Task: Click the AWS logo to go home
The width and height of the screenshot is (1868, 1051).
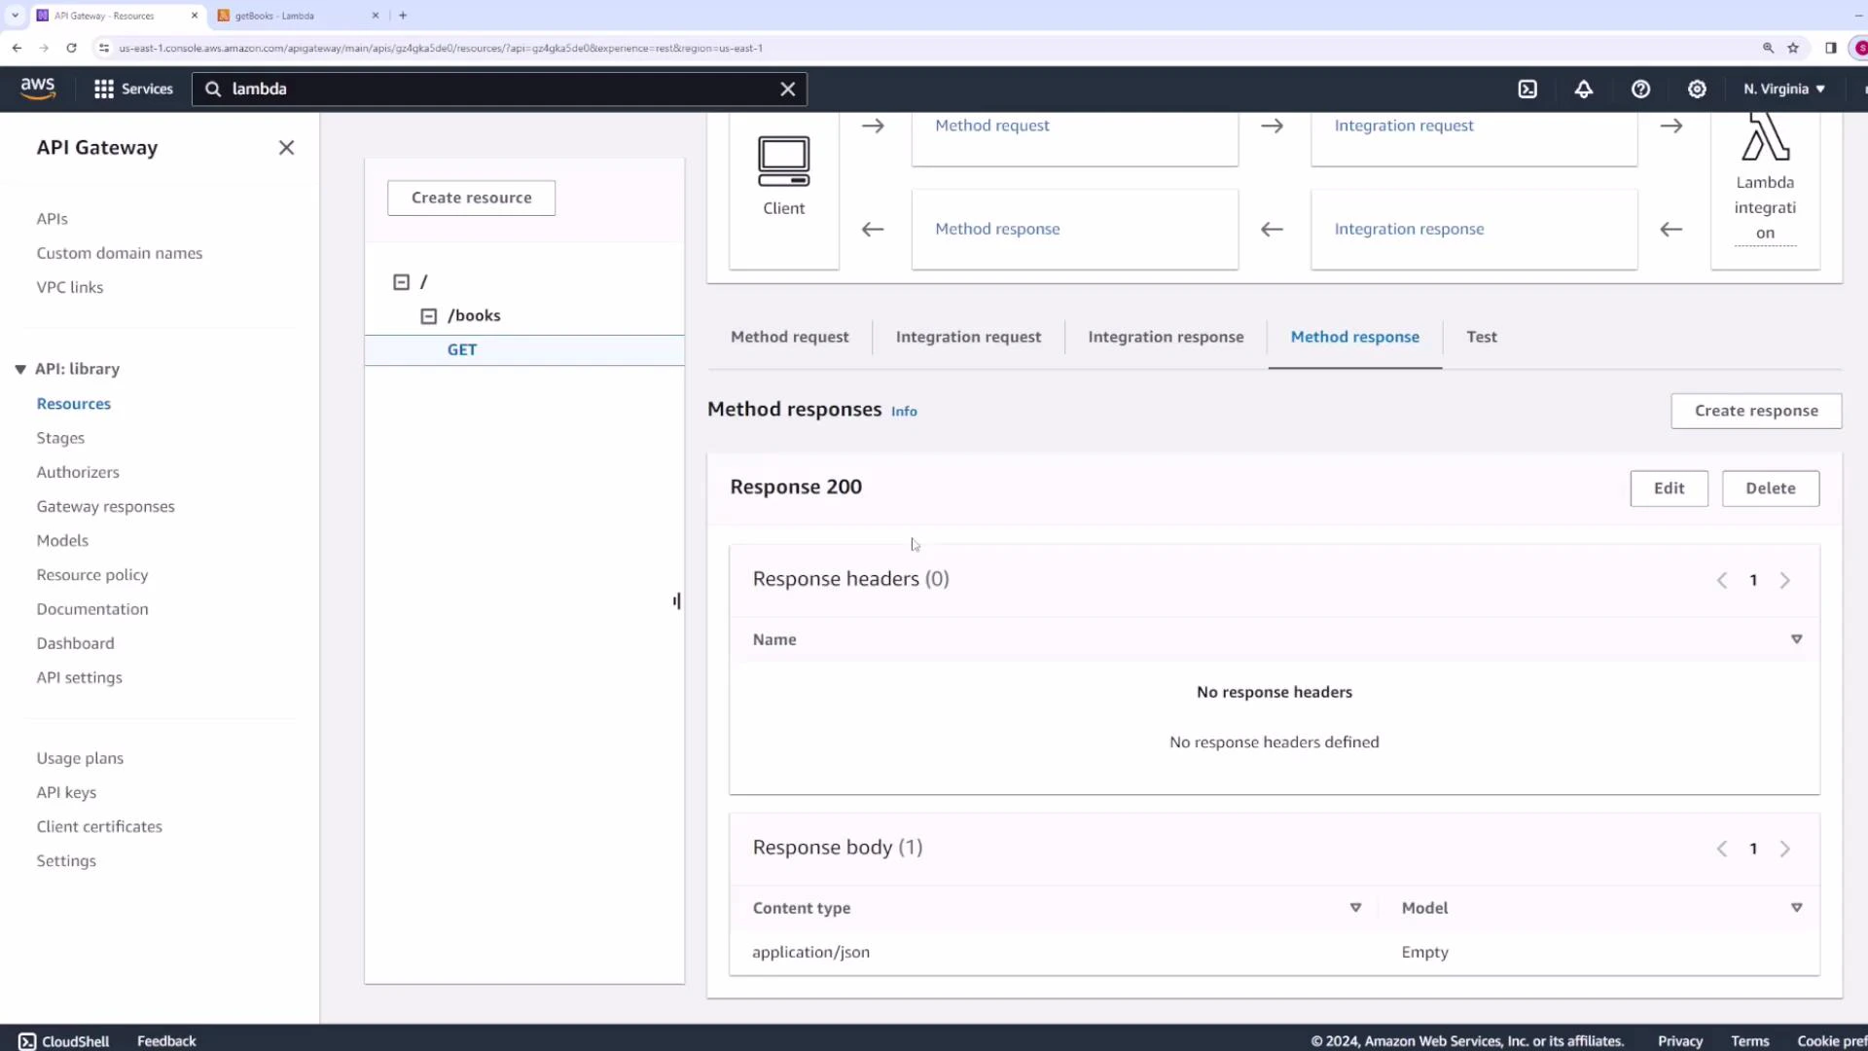Action: [38, 89]
